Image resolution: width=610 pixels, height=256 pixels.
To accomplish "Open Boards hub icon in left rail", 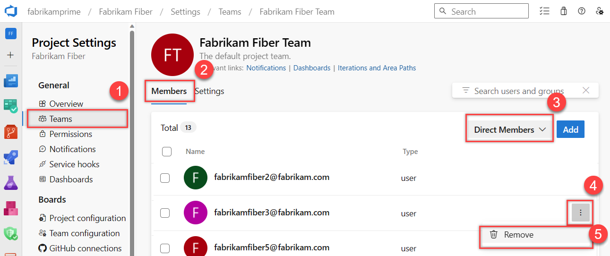I will point(11,106).
